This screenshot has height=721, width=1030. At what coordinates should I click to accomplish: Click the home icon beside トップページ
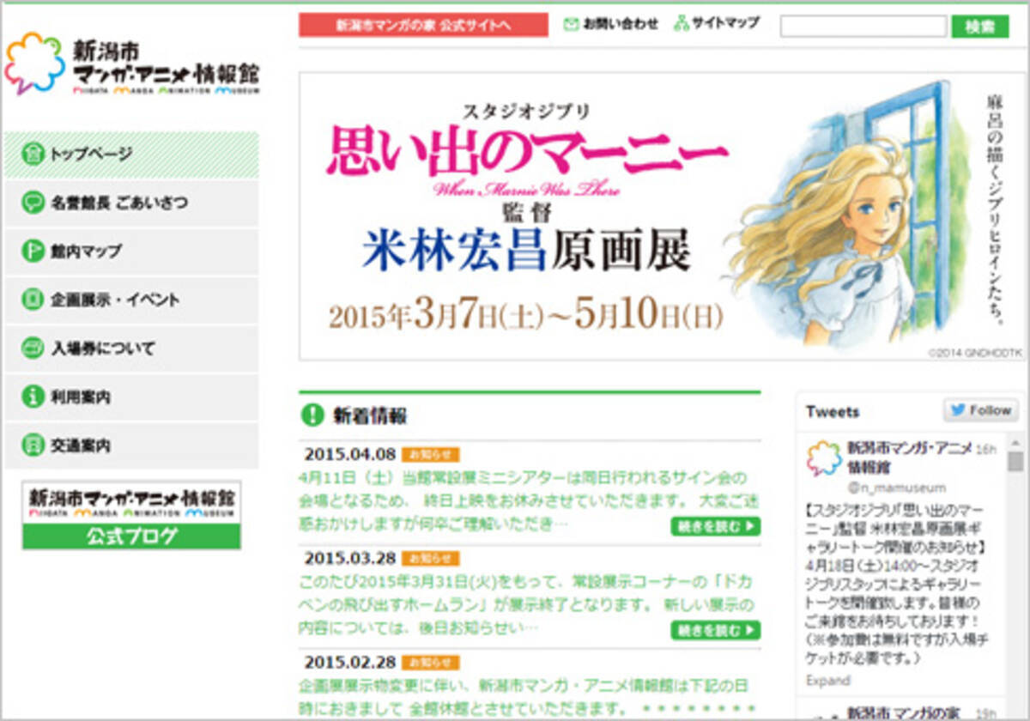click(x=33, y=155)
